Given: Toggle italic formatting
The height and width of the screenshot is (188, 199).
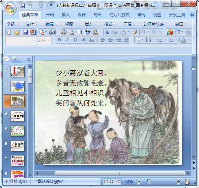Looking at the screenshot, I should tap(67, 40).
